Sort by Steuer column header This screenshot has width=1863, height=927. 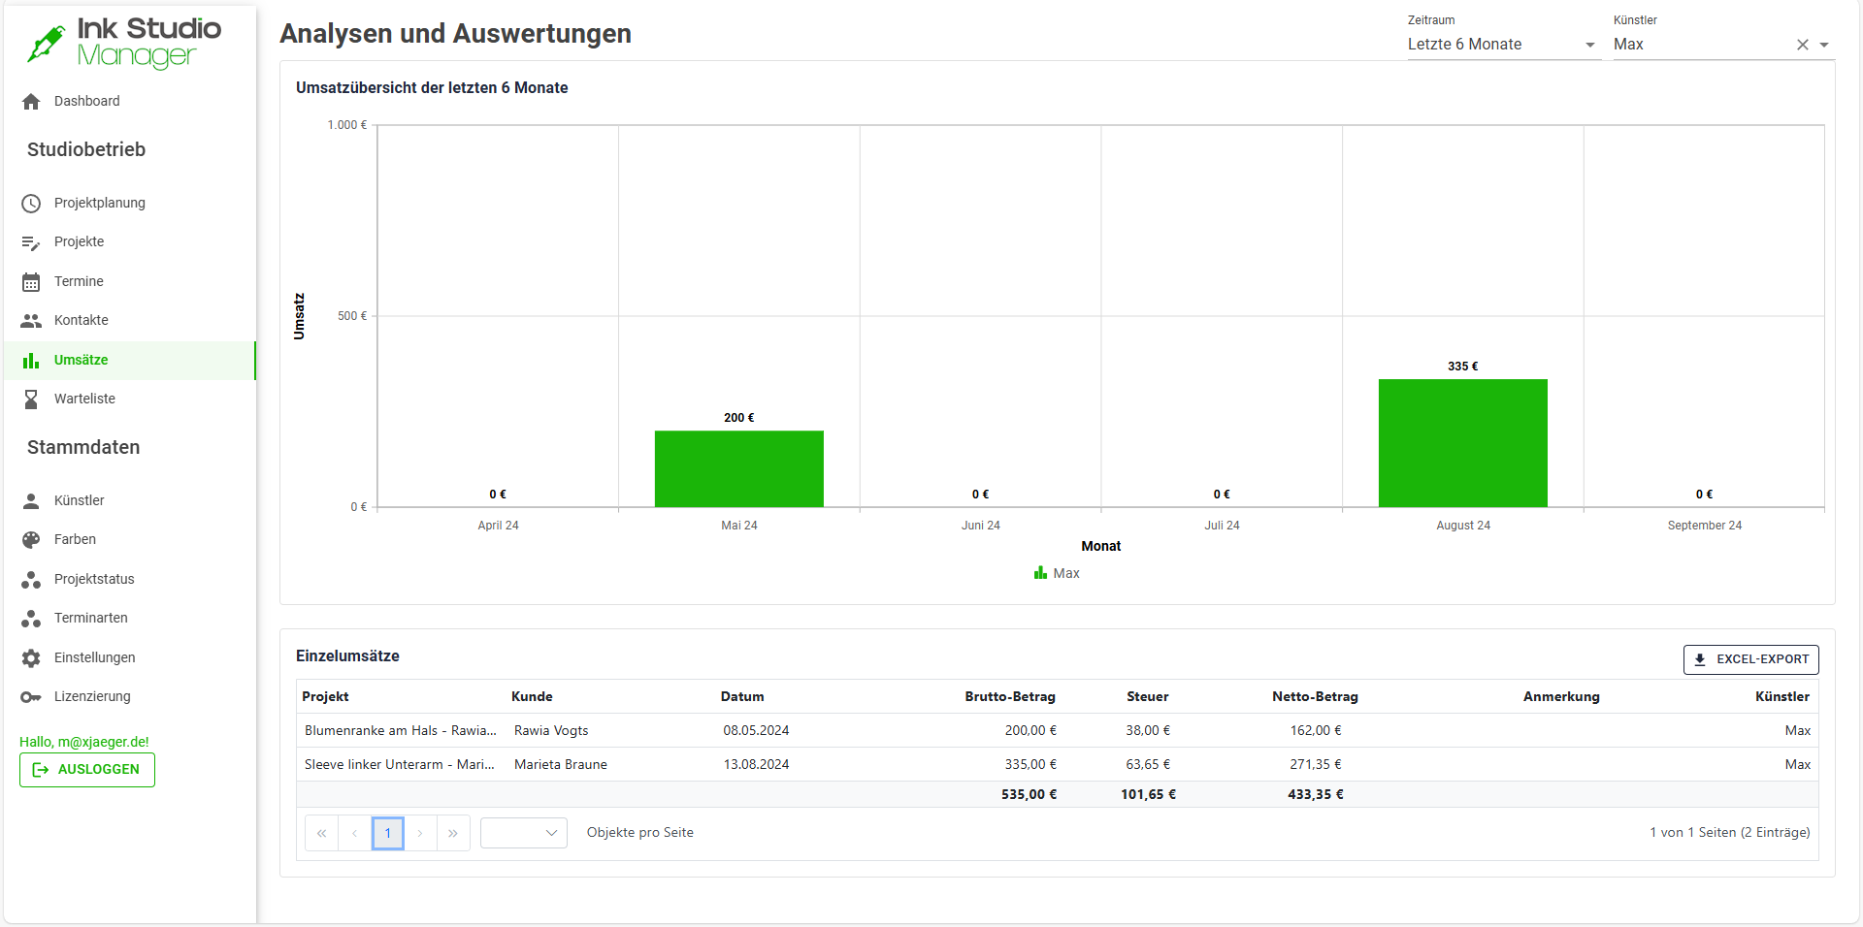[1148, 696]
